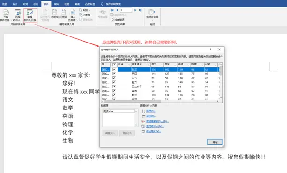The image size is (287, 173).
Task: Click the find duplicates icon in dialog
Action: coord(143,121)
